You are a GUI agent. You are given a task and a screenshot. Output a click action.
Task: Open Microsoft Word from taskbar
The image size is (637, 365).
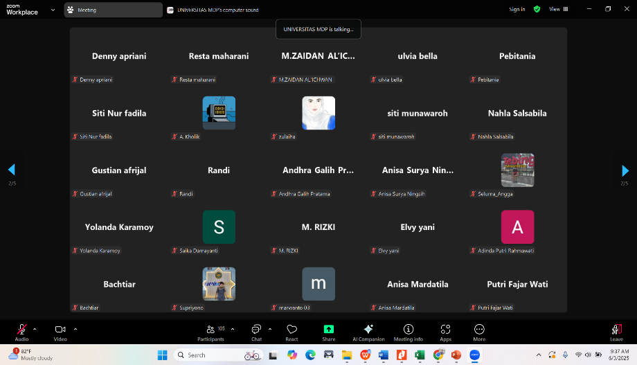click(x=384, y=355)
